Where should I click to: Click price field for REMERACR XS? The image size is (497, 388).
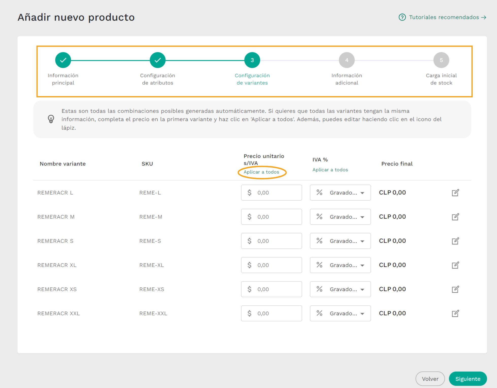click(272, 289)
